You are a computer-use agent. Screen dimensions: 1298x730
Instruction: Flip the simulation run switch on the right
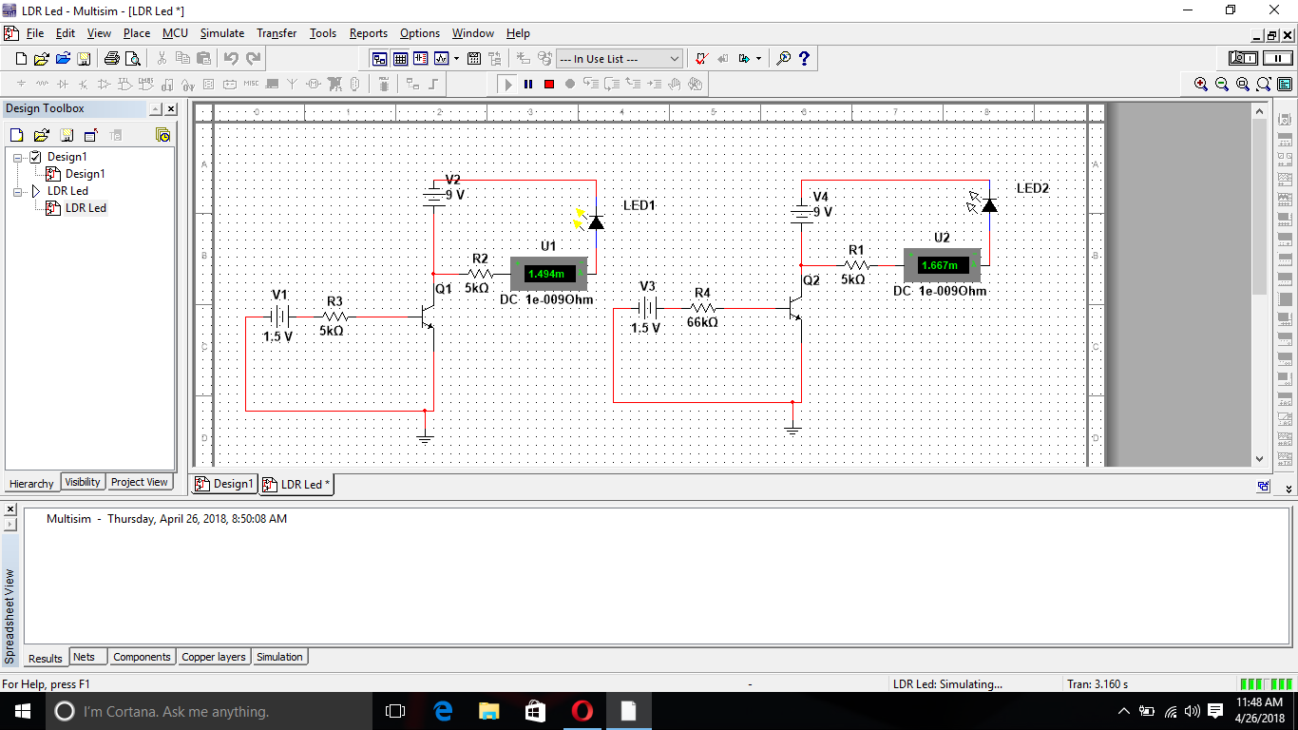click(1243, 59)
